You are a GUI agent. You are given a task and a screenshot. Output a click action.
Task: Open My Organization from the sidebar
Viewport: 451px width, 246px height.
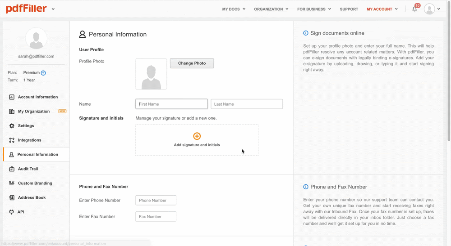(x=34, y=112)
